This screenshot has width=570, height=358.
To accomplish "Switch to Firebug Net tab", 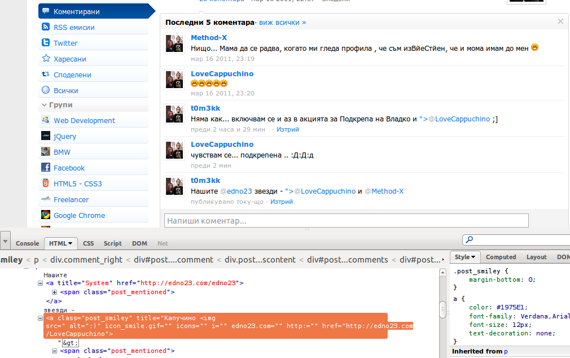I will [x=163, y=243].
